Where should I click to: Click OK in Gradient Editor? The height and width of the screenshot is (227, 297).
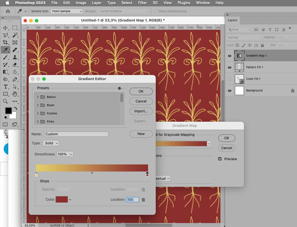141,91
